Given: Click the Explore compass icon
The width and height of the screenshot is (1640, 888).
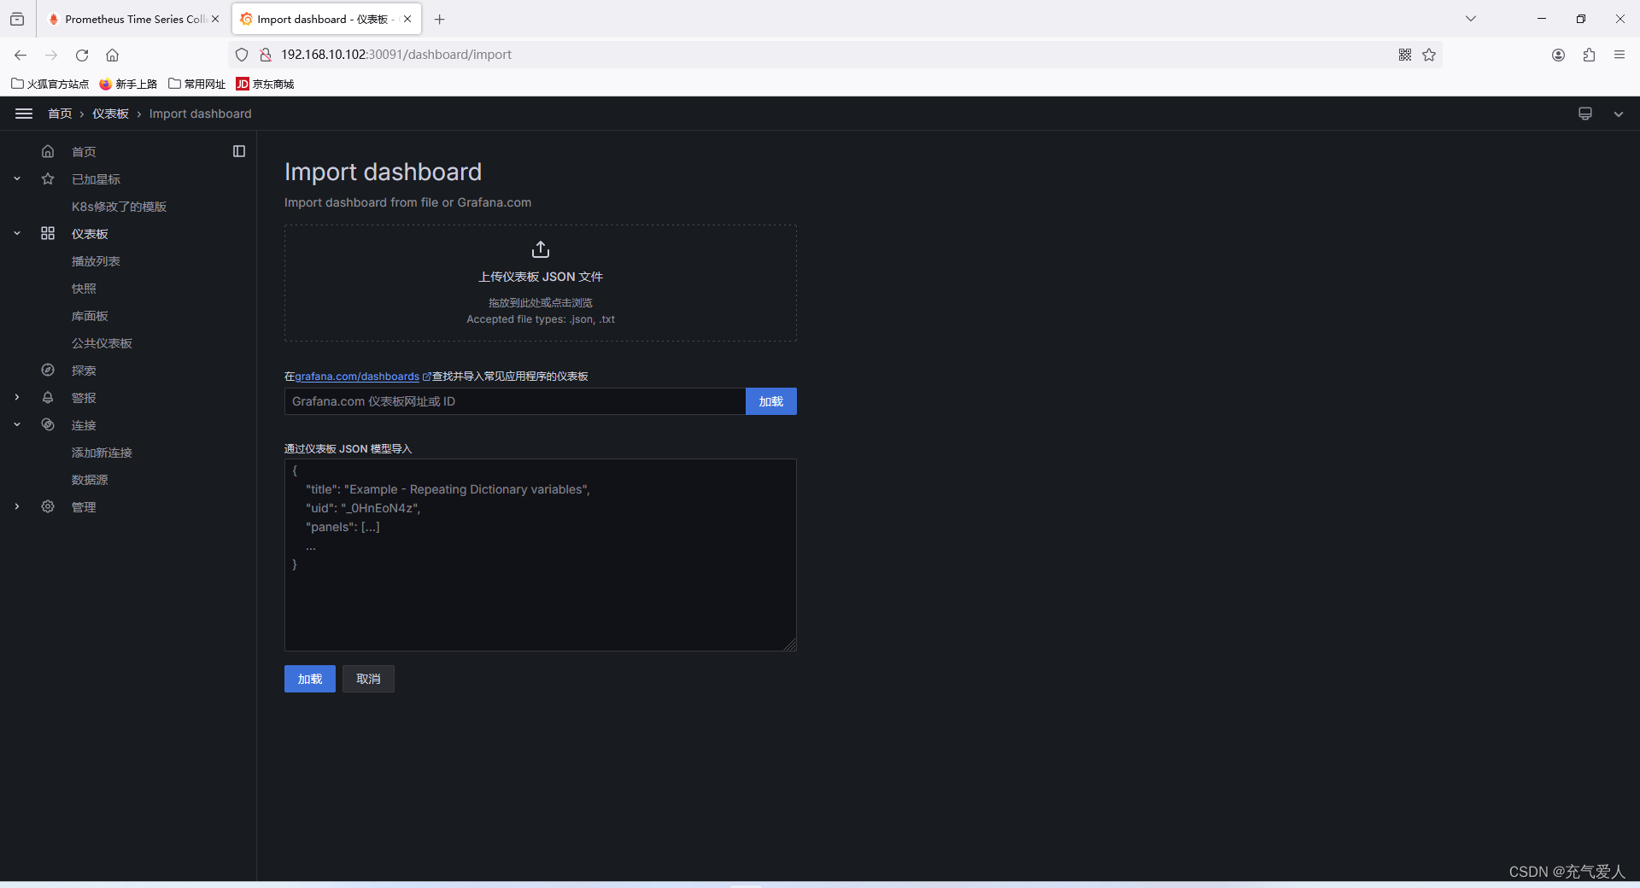Looking at the screenshot, I should [48, 370].
